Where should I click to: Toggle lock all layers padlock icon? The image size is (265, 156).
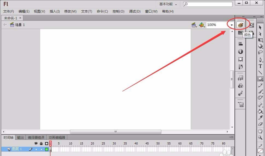pyautogui.click(x=41, y=143)
